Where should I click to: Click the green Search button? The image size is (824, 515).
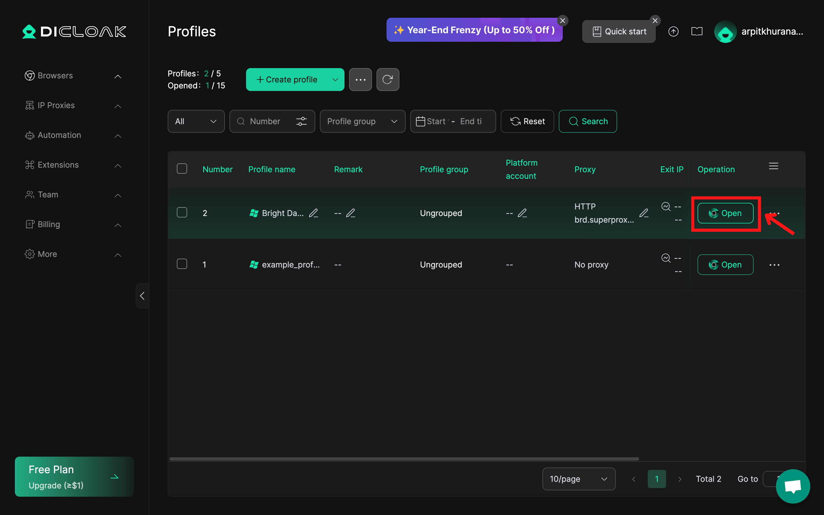coord(588,121)
